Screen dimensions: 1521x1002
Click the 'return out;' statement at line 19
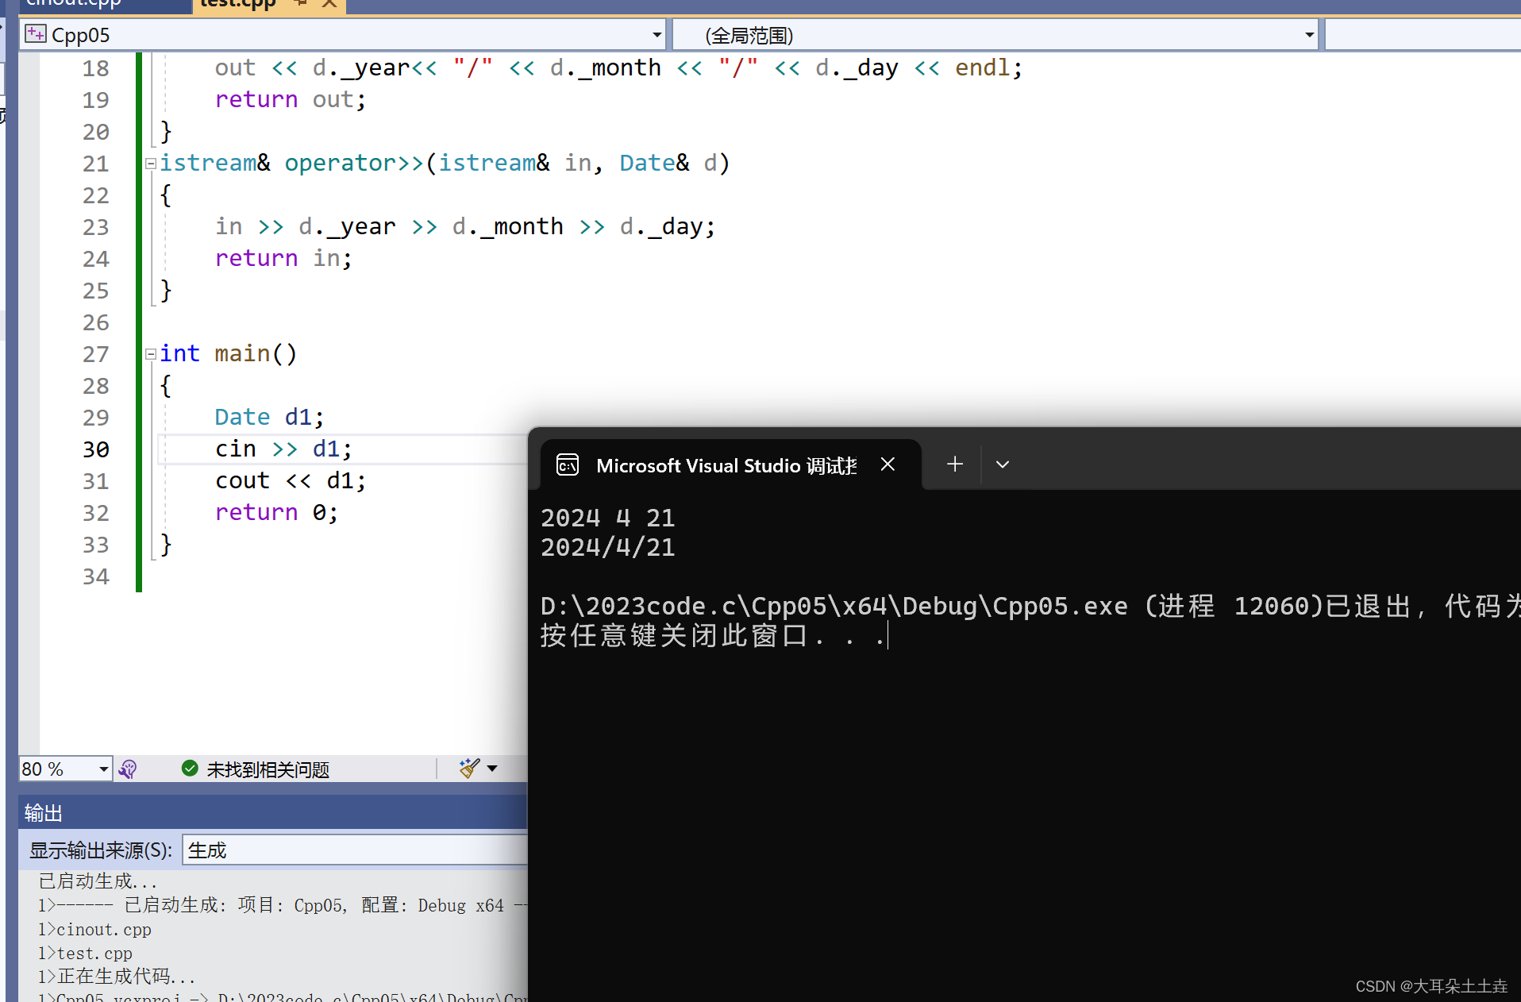[291, 100]
